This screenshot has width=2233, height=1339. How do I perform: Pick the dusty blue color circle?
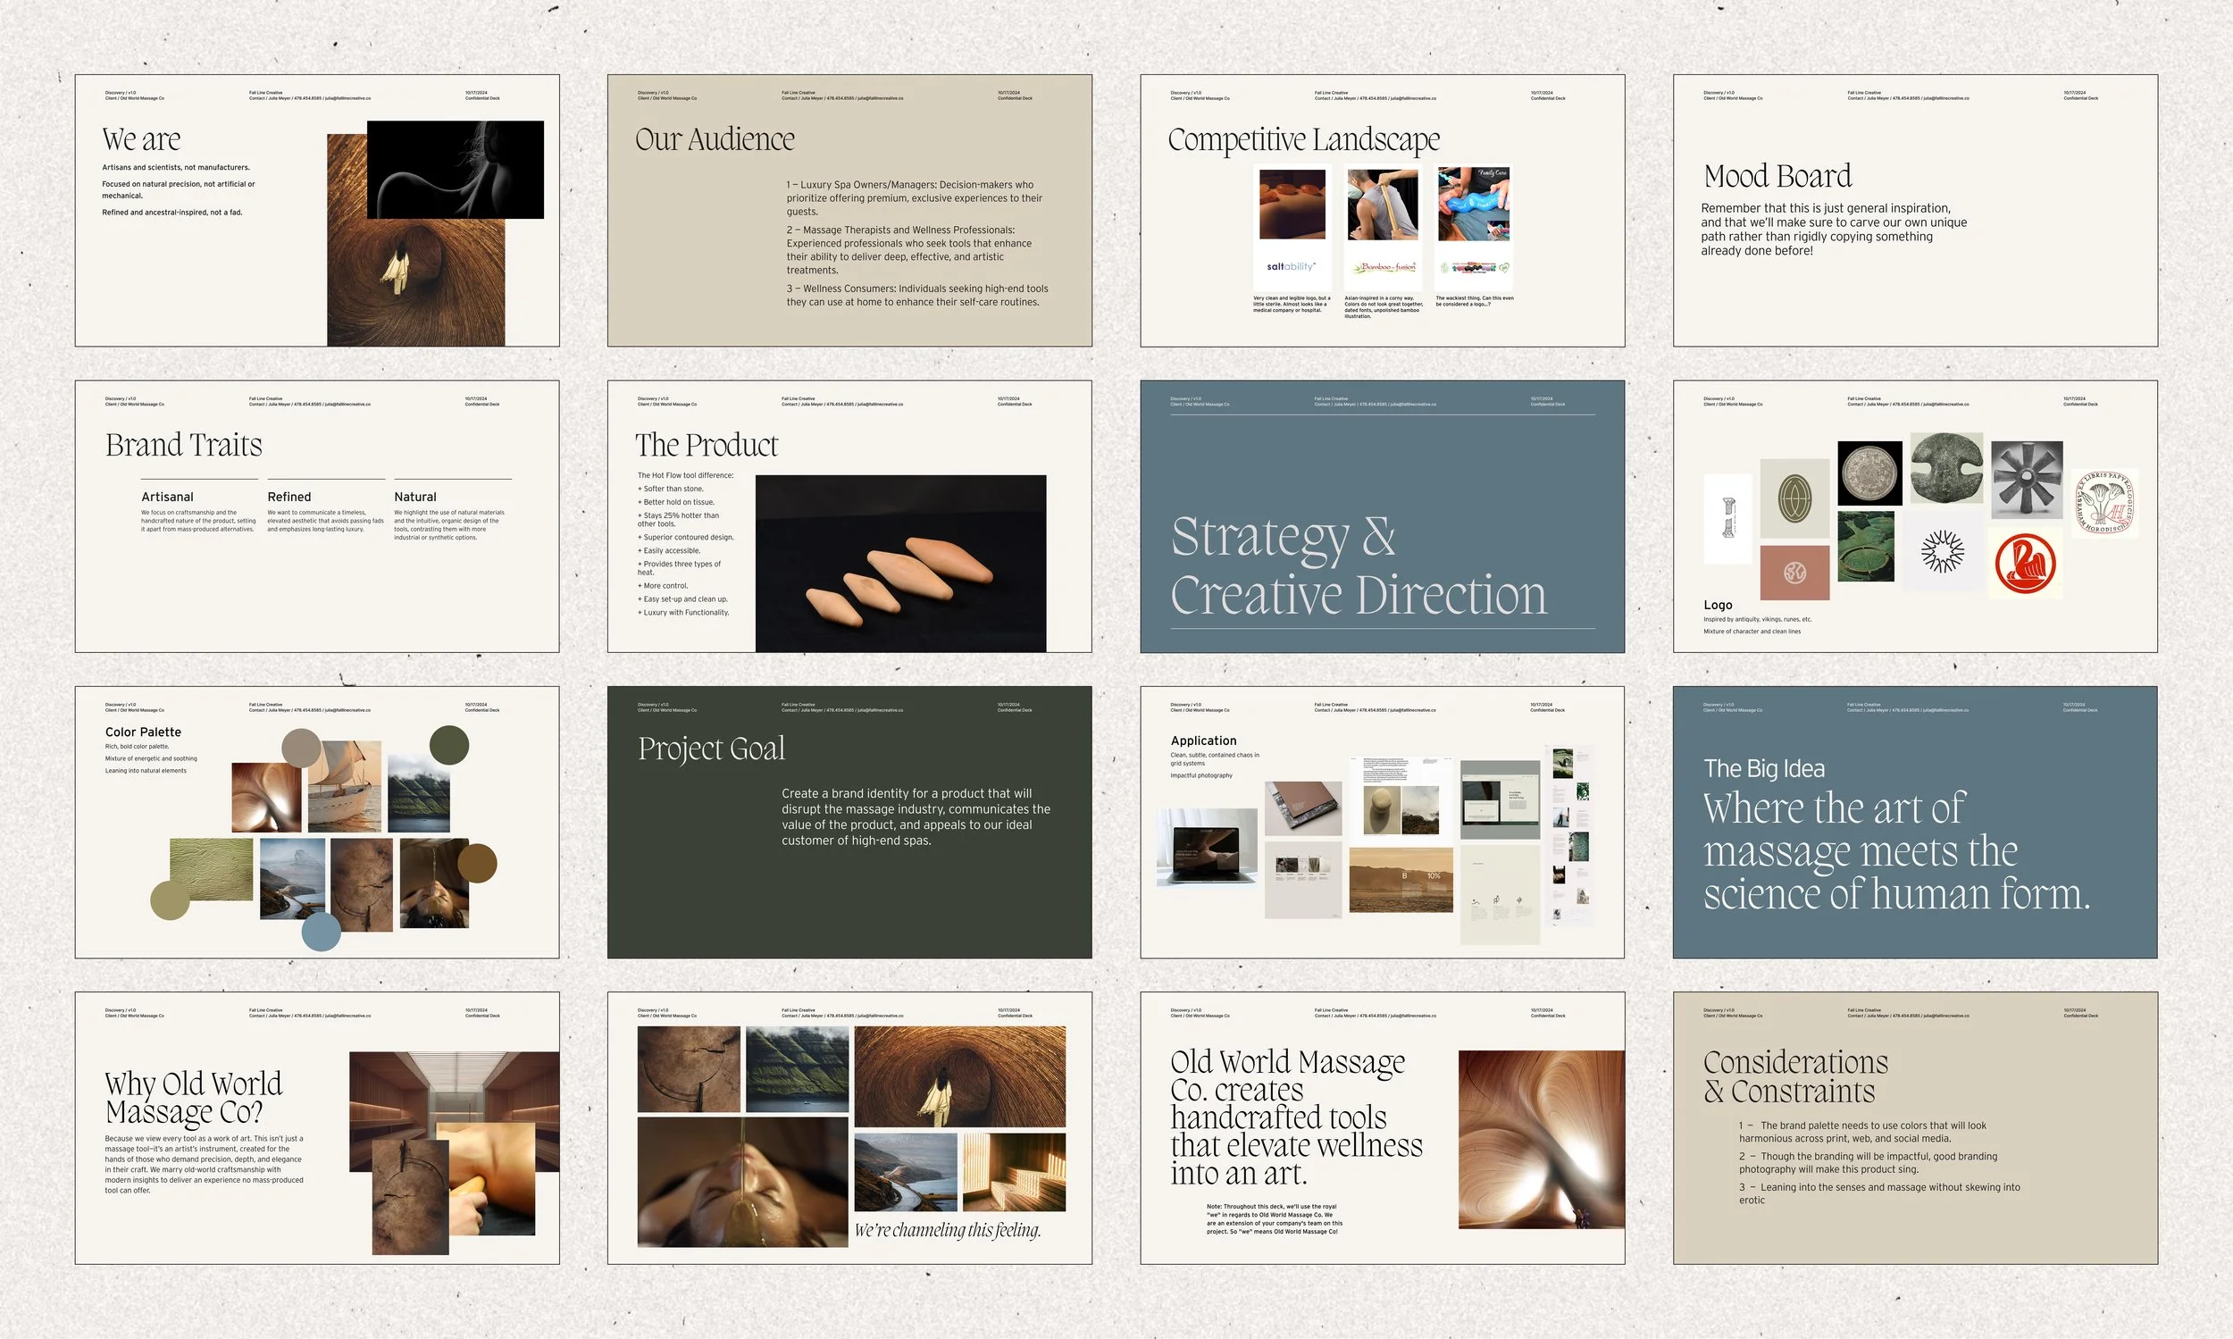coord(321,930)
